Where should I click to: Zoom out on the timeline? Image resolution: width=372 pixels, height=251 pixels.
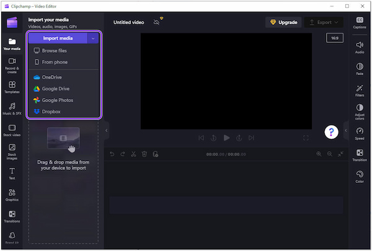coord(330,154)
